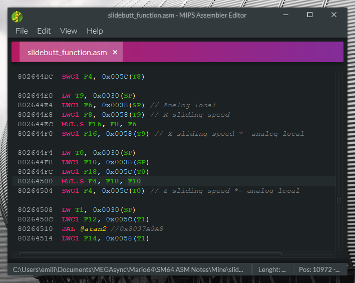Click the window title text
This screenshot has width=355, height=283.
coord(177,15)
